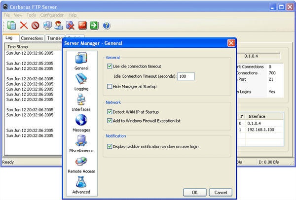Open the Advanced flask icon
Image resolution: width=296 pixels, height=200 pixels.
pyautogui.click(x=81, y=182)
